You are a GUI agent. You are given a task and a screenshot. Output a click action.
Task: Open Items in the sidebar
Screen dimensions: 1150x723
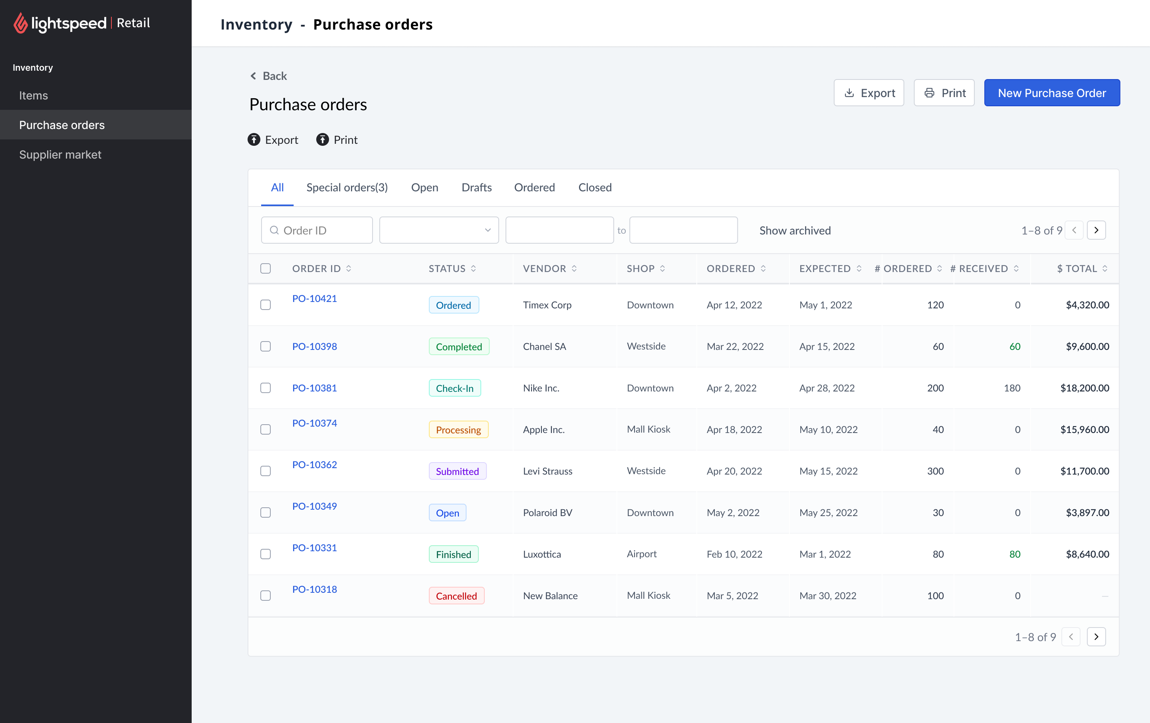(95, 95)
